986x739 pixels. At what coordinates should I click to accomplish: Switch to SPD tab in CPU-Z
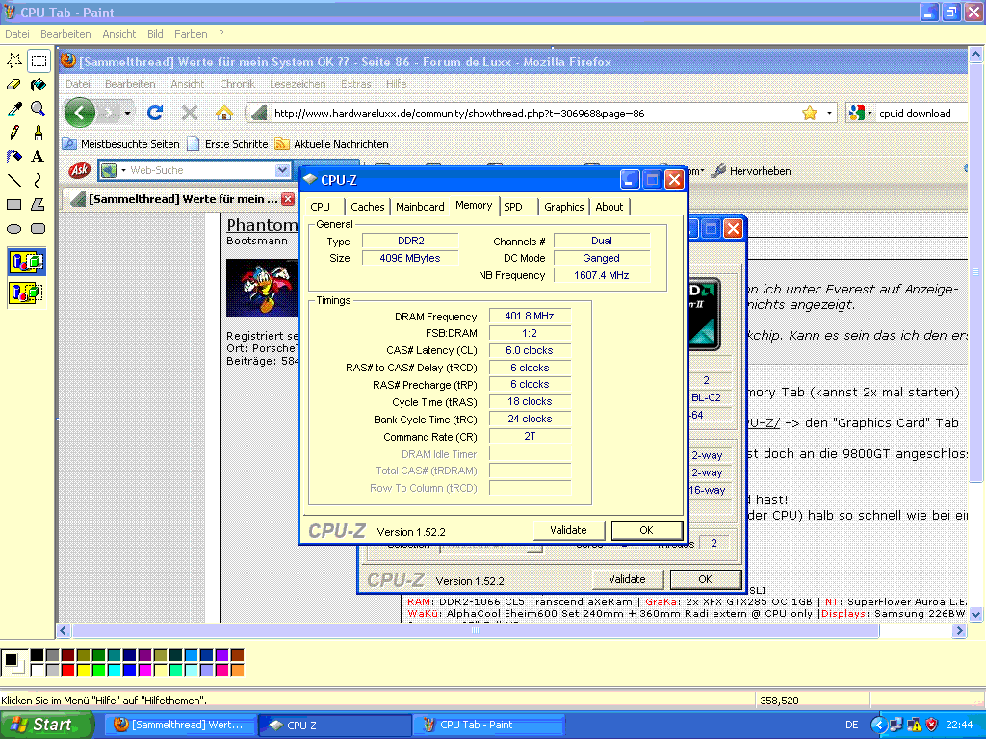(x=513, y=207)
